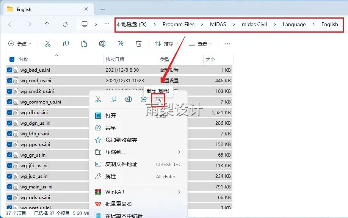Uncheck wg_cmd_us.ini checkbox
This screenshot has width=348, height=218.
point(9,81)
